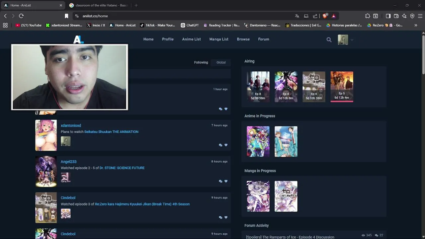Viewport: 425px width, 239px height.
Task: Like the 1 hour ago activity
Action: [226, 109]
